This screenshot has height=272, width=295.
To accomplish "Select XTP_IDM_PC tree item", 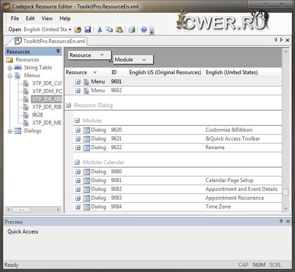I will 47,91.
